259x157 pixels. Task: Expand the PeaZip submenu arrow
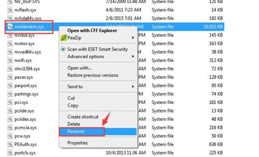pos(133,38)
